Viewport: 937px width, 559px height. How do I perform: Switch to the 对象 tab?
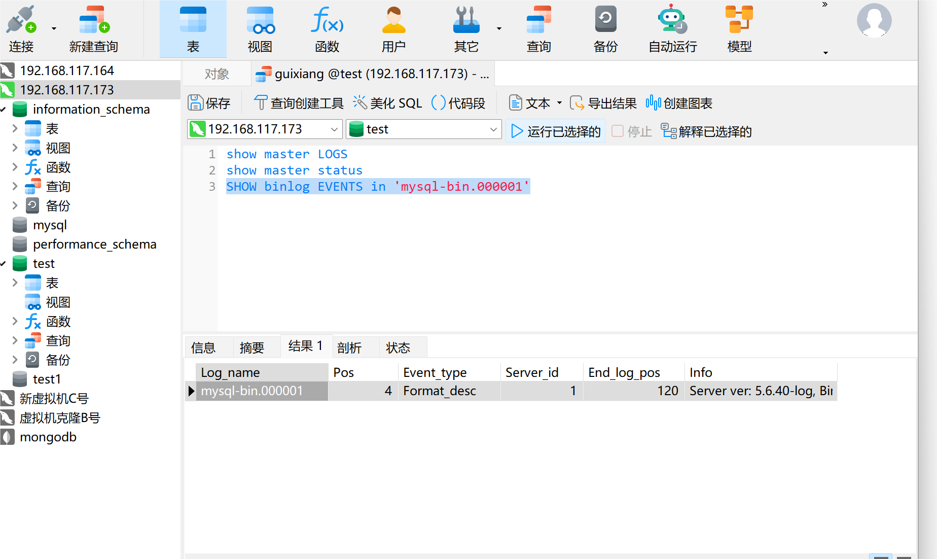(217, 74)
